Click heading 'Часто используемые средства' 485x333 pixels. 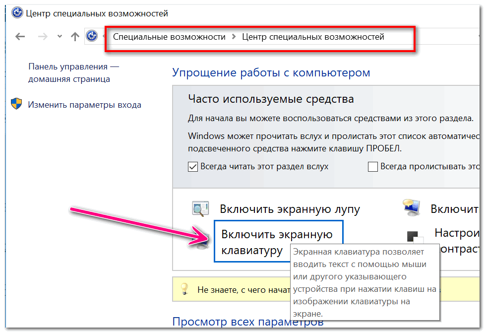pos(271,99)
